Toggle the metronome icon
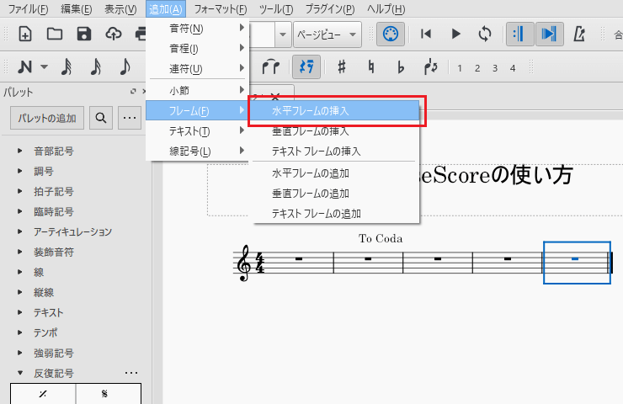The image size is (623, 404). pos(579,34)
